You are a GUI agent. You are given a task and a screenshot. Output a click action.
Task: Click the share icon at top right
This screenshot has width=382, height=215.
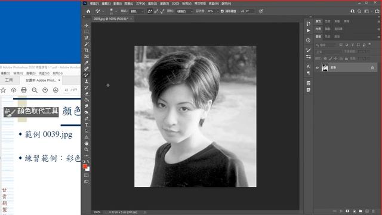click(x=377, y=11)
